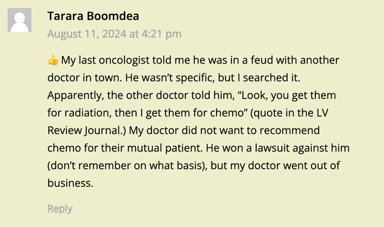Click the author name Tarara Boomdea
The image size is (384, 227).
click(x=93, y=15)
